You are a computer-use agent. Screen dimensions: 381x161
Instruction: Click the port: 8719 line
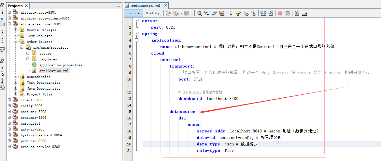click(x=190, y=79)
